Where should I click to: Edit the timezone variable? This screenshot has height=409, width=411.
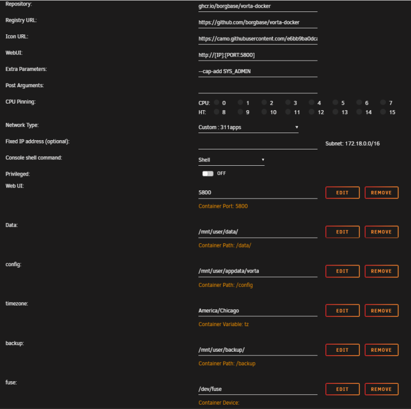[342, 311]
